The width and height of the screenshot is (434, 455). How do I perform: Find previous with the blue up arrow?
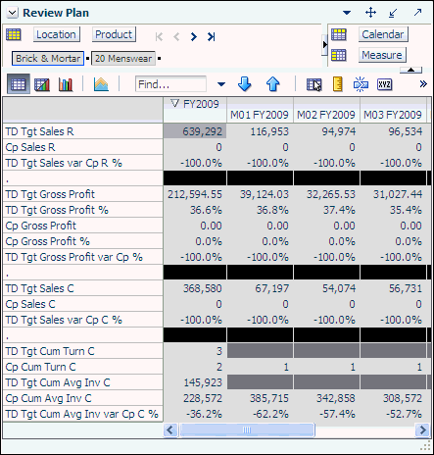pos(272,84)
